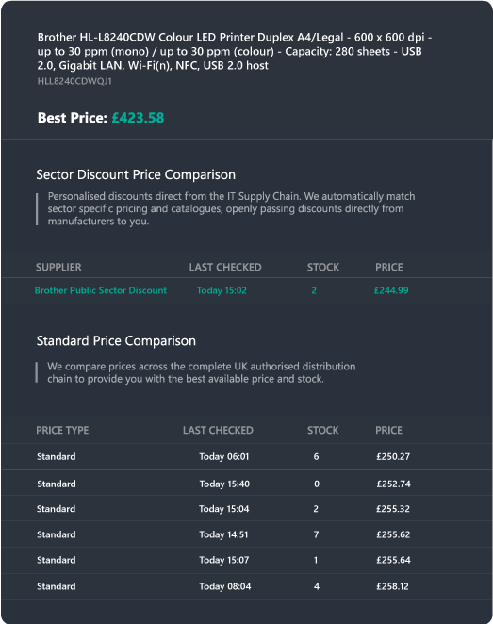The height and width of the screenshot is (624, 493).
Task: Sort by LAST CHECKED in sector table
Action: coord(225,267)
